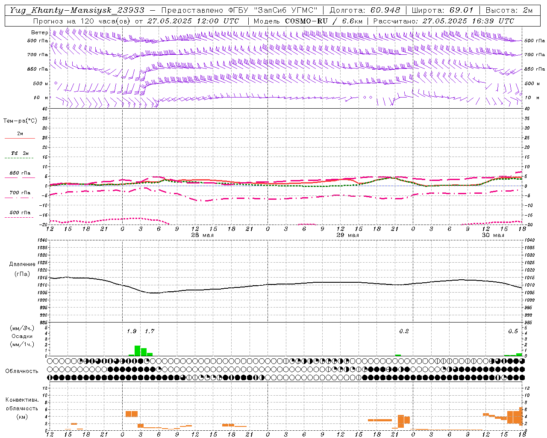547x438 pixels.
Task: Click the tallest green precipitation bar
Action: pos(138,351)
